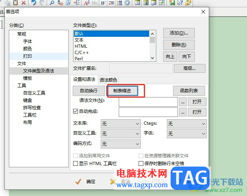Select 打印 in the category tree
The width and height of the screenshot is (247, 196).
[x=28, y=56]
